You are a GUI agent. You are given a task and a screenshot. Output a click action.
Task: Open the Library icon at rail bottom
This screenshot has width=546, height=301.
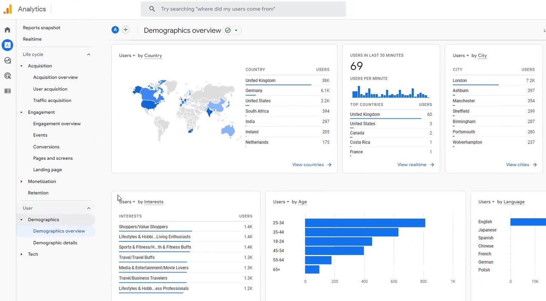pos(8,91)
